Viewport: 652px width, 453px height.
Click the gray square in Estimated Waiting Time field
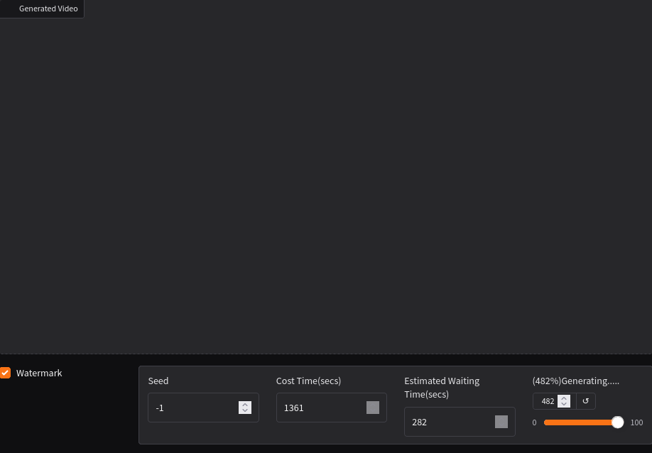click(501, 422)
